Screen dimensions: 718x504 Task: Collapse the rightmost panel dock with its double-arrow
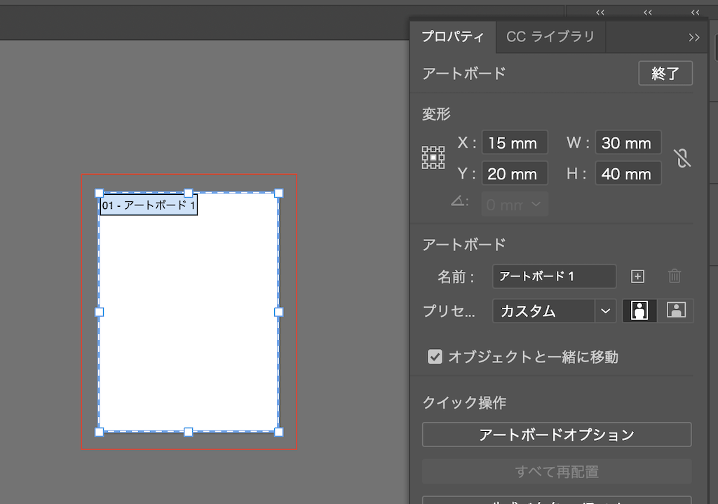(x=695, y=13)
